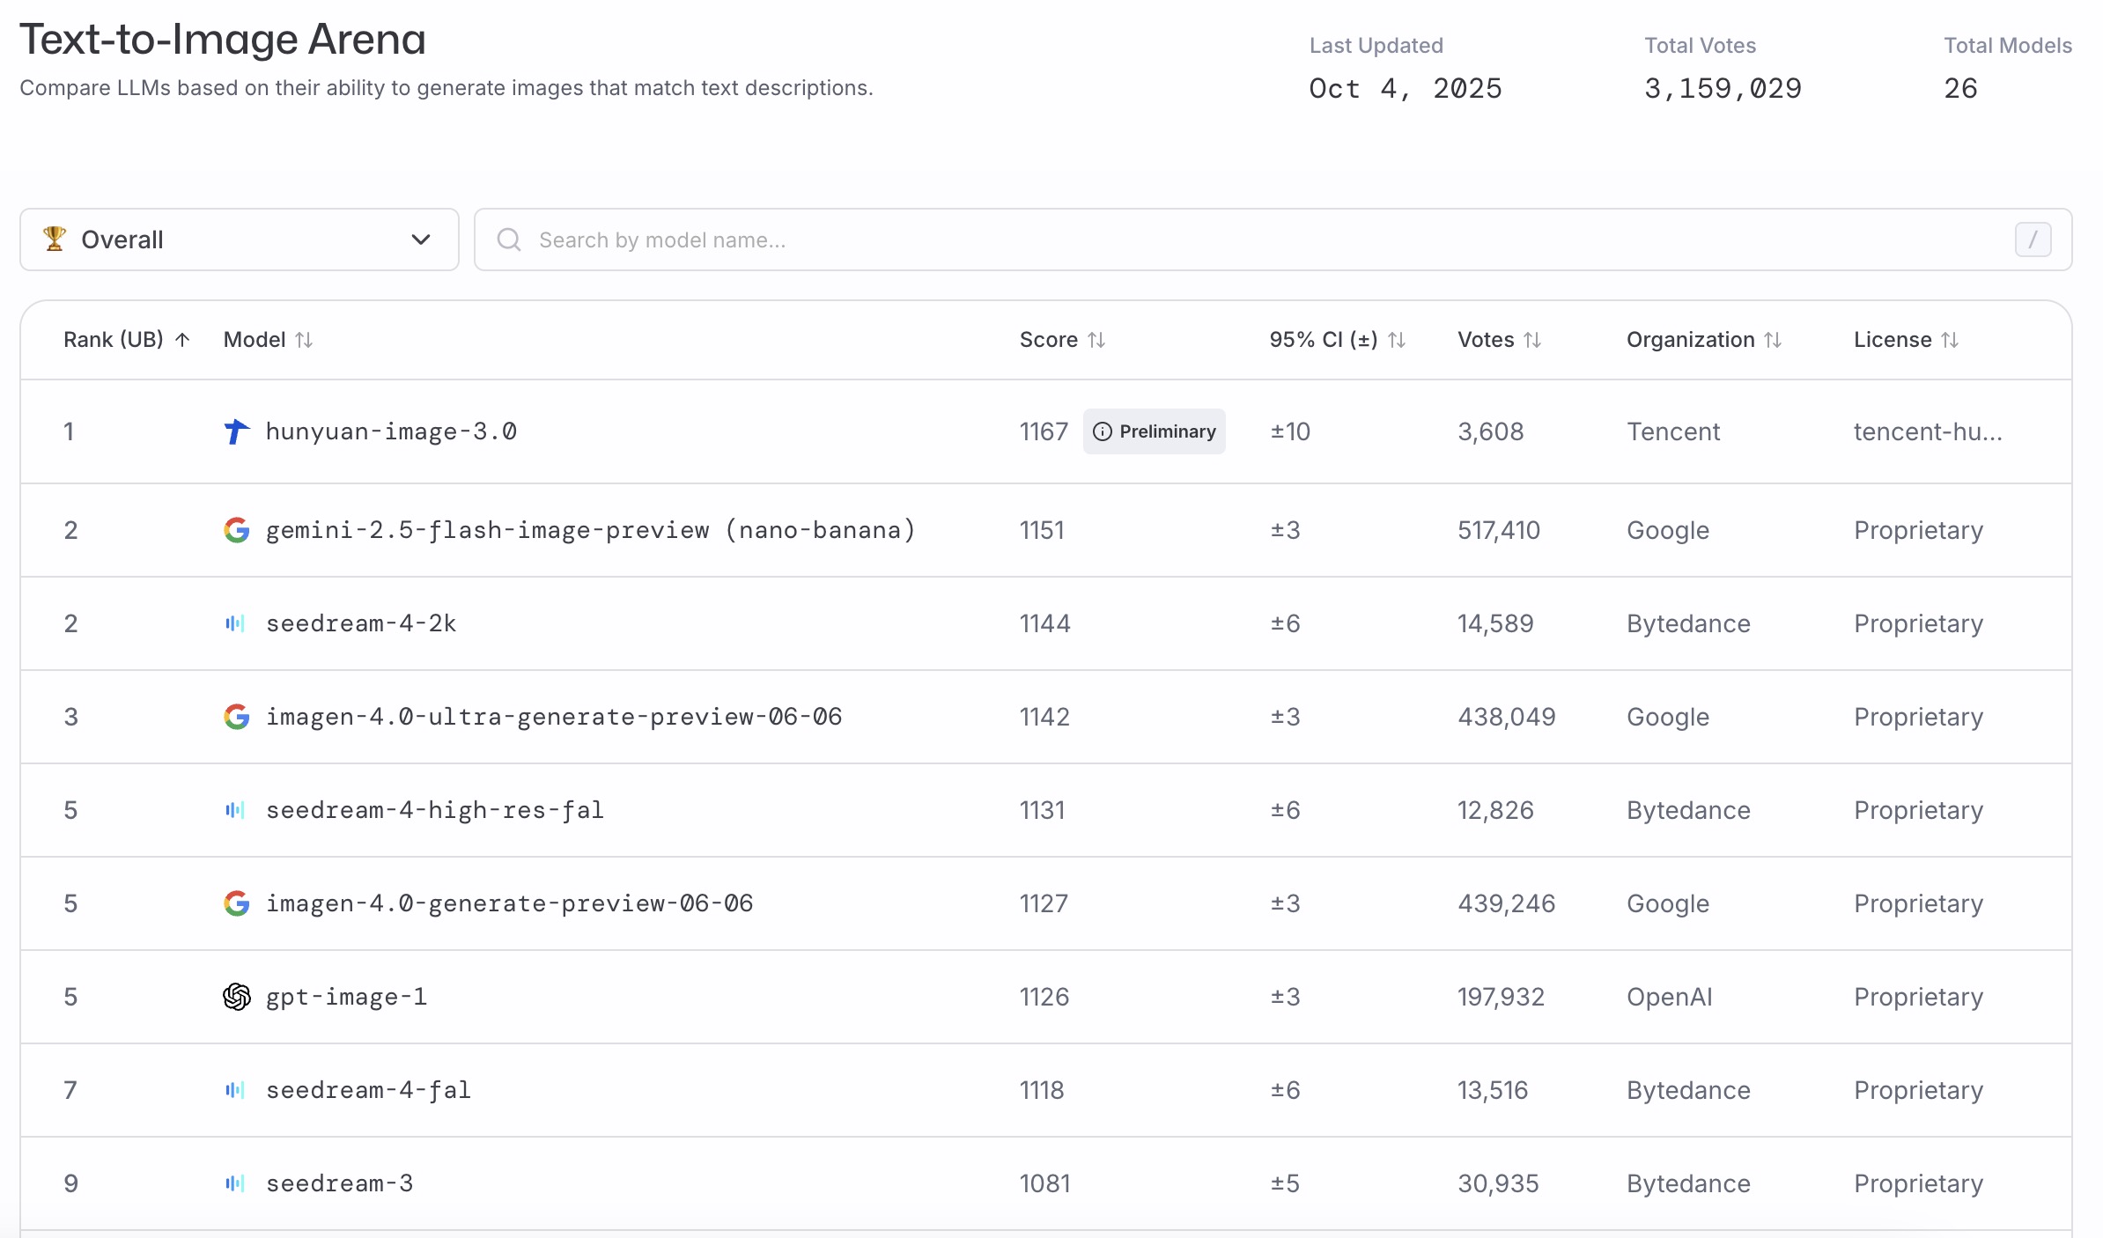Click the Bytedance icon beside seedream-4-2k
Viewport: 2103px width, 1238px height.
[235, 623]
